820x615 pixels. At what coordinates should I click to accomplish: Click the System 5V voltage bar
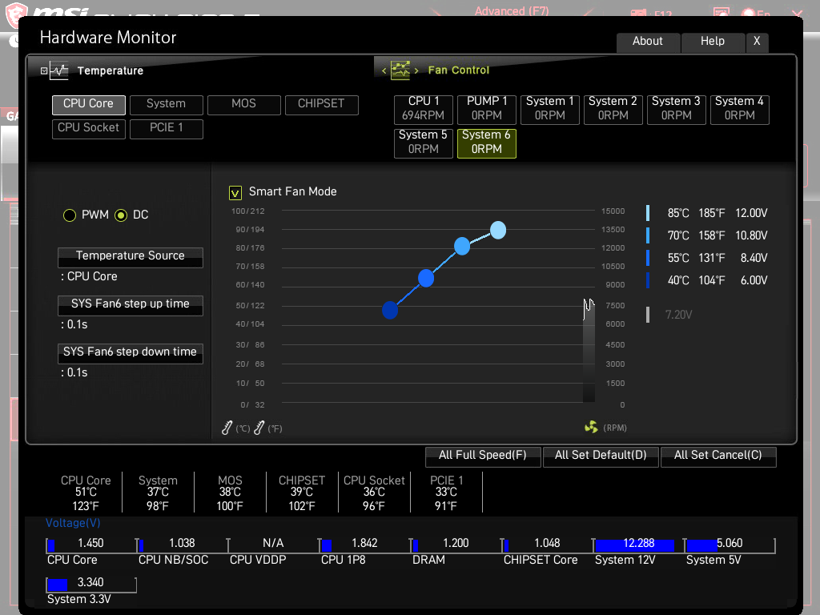coord(730,545)
